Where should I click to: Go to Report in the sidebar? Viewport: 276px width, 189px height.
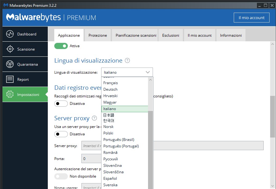25,79
